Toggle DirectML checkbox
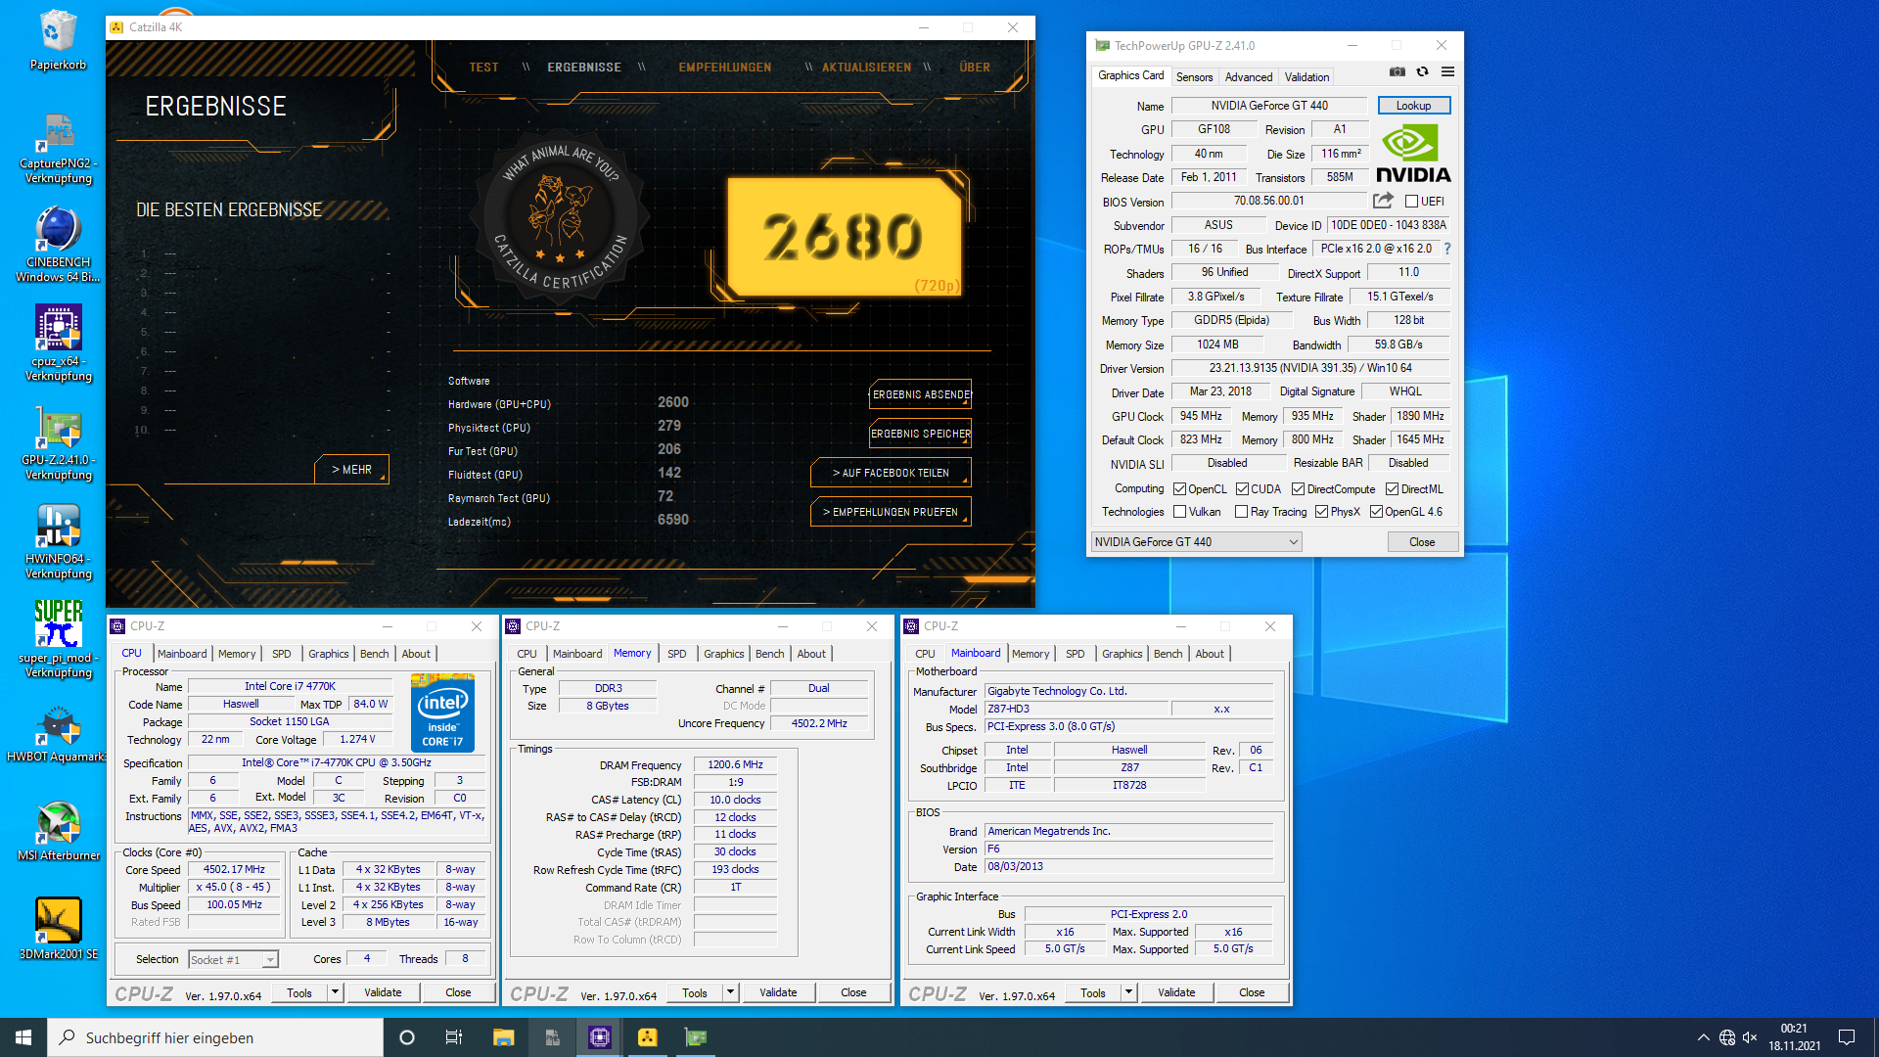This screenshot has width=1879, height=1057. pos(1392,489)
